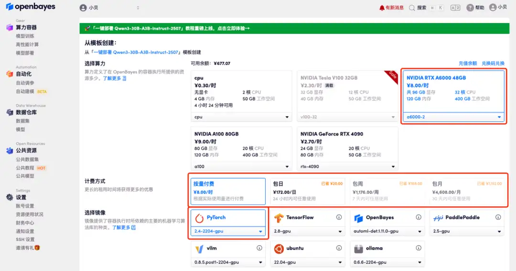Open 模型训练 in the sidebar

pyautogui.click(x=25, y=36)
